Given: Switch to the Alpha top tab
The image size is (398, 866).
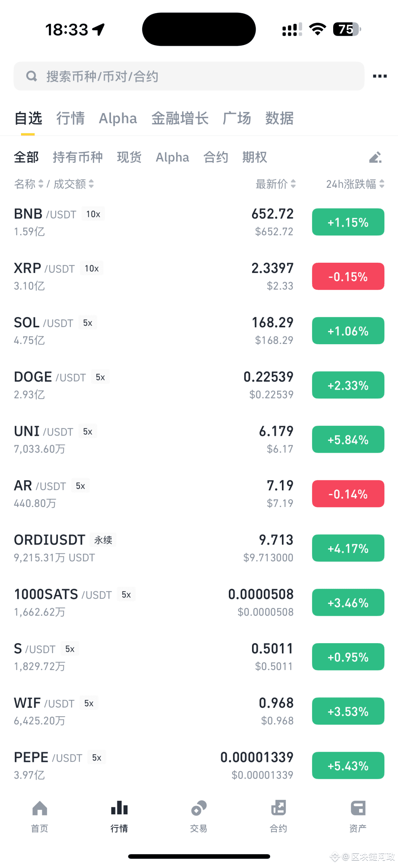Looking at the screenshot, I should (x=118, y=118).
